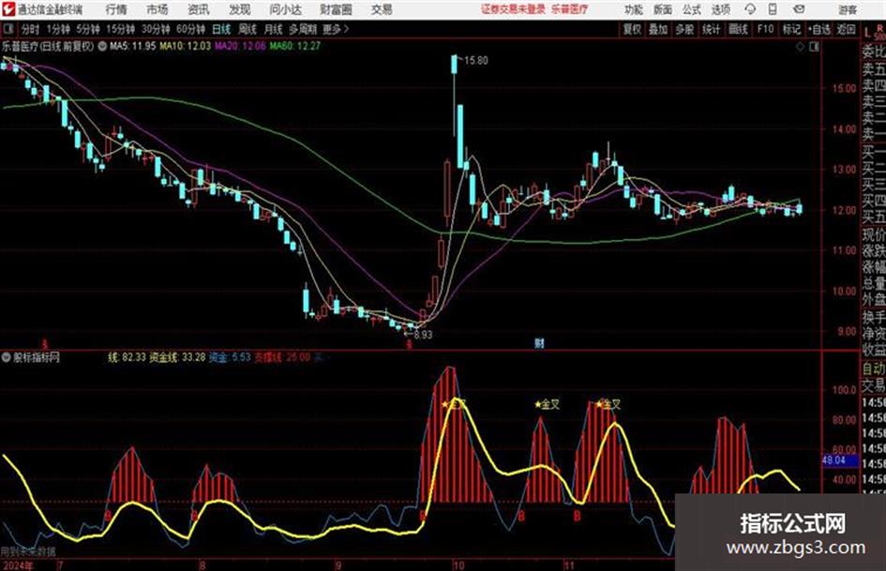The width and height of the screenshot is (886, 571).
Task: Click the 返回 back button
Action: pos(846,29)
